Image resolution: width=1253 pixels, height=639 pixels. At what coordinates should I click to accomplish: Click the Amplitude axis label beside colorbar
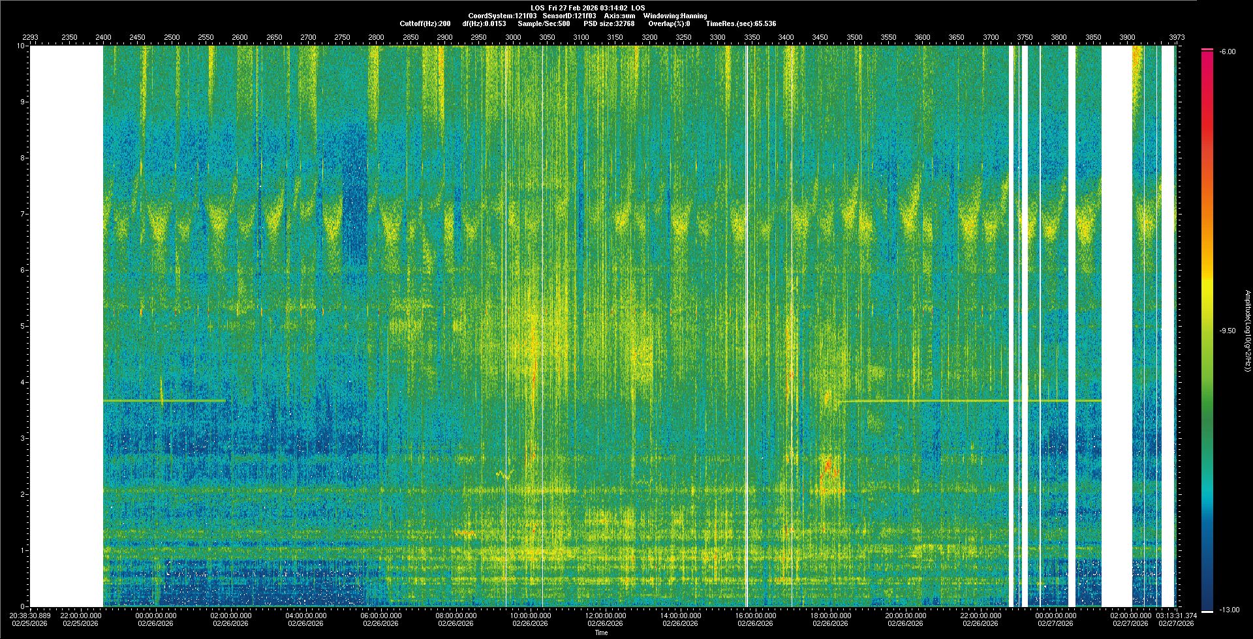[x=1246, y=331]
